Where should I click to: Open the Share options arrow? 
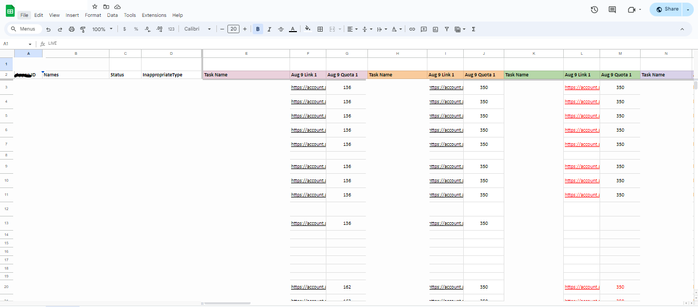point(688,9)
